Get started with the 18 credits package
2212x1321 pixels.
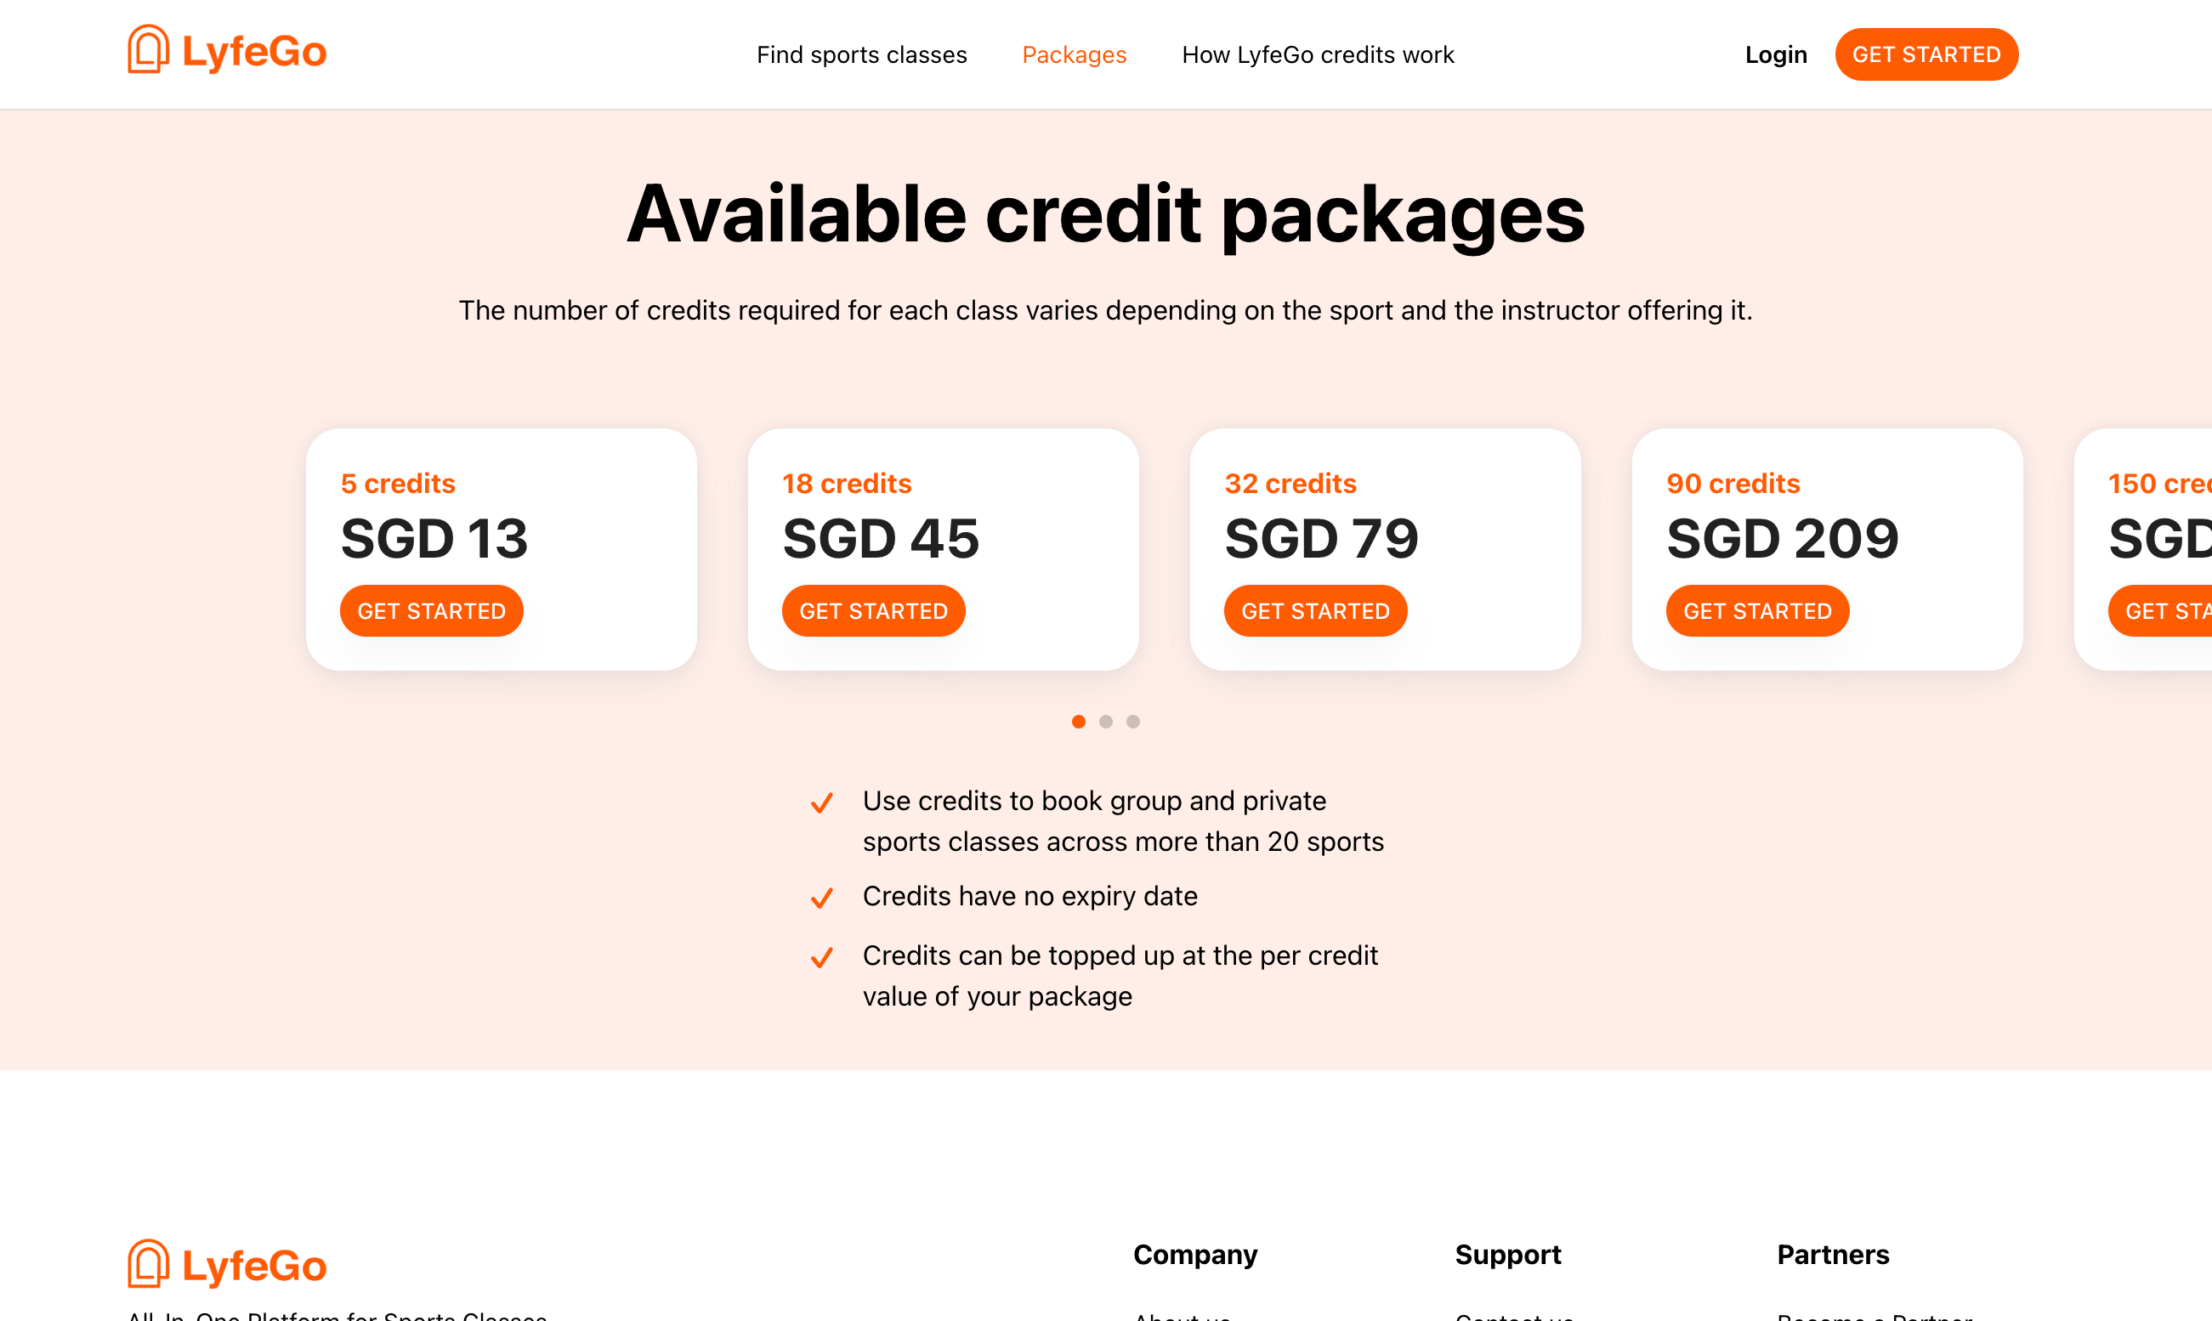pos(873,611)
